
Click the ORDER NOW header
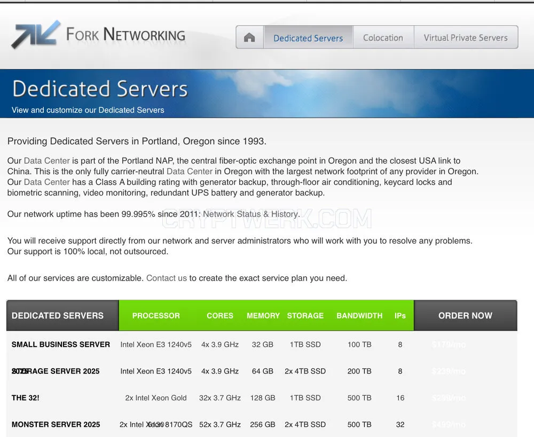pos(465,316)
